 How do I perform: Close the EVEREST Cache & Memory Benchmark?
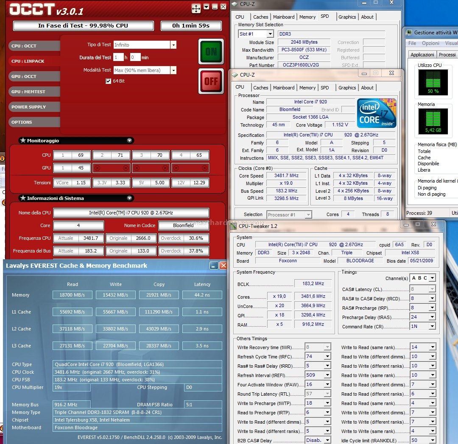223,266
